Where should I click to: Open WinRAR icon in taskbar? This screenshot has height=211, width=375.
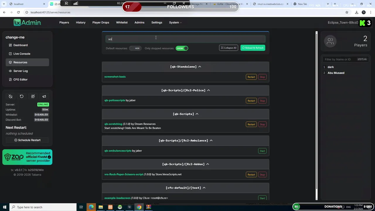[x=149, y=207]
